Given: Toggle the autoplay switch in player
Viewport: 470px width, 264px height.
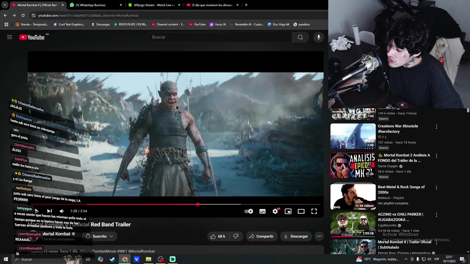Looking at the screenshot, I should pos(249,211).
